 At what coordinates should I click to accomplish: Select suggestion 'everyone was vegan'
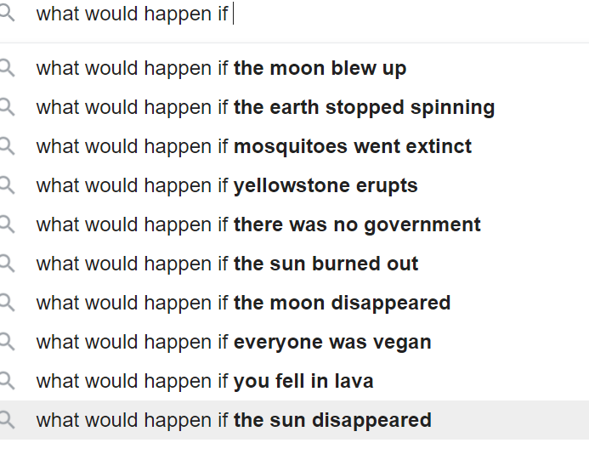point(294,342)
